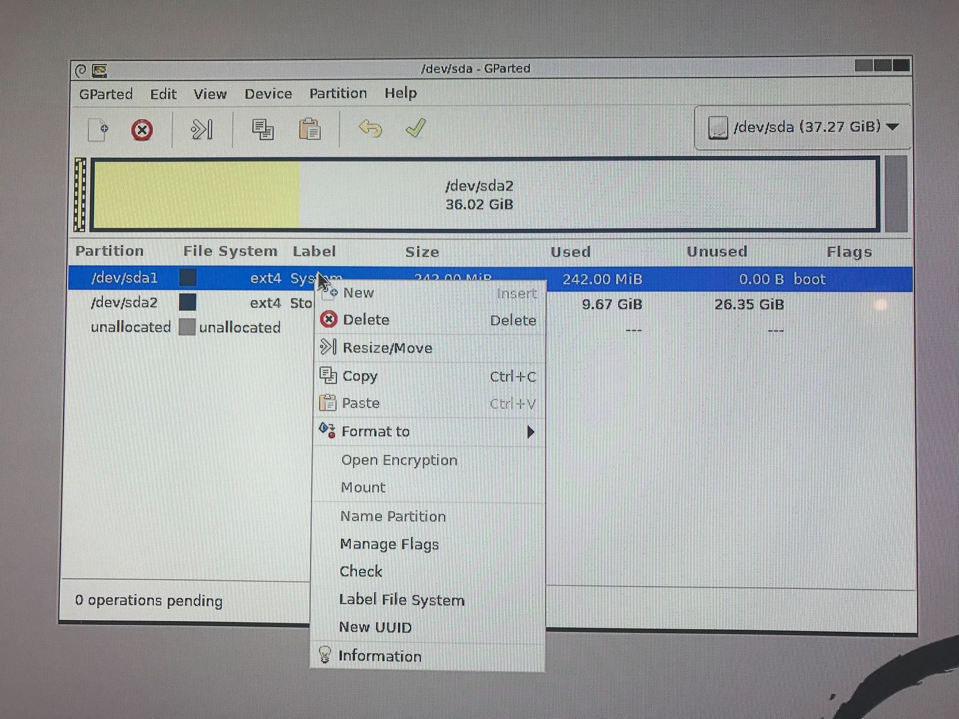The image size is (959, 719).
Task: Open the Partition menu
Action: point(338,93)
